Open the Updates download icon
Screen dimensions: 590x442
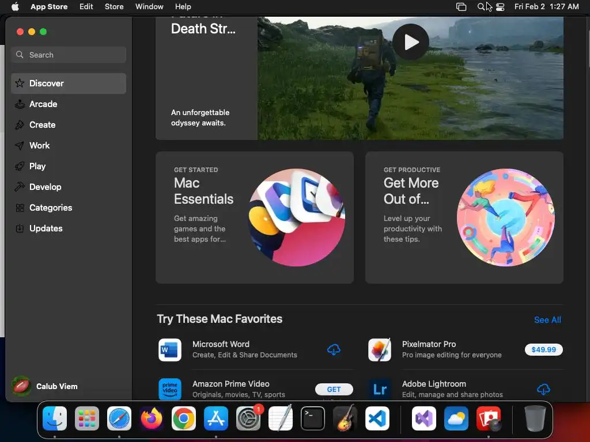click(20, 228)
